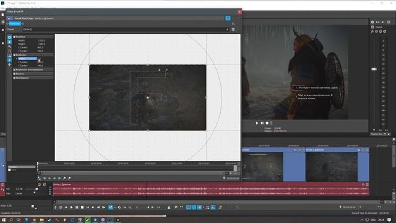Stop the video preview
This screenshot has width=396, height=223.
pyautogui.click(x=267, y=123)
